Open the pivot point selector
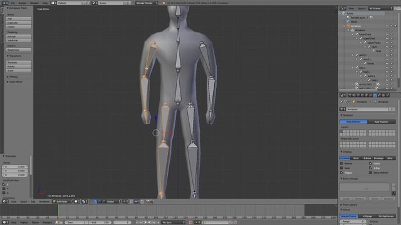This screenshot has height=225, width=401. 85,201
